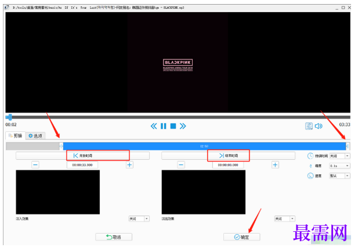This screenshot has height=251, width=358.
Task: Click the clip start handle marker
Action: pos(61,146)
